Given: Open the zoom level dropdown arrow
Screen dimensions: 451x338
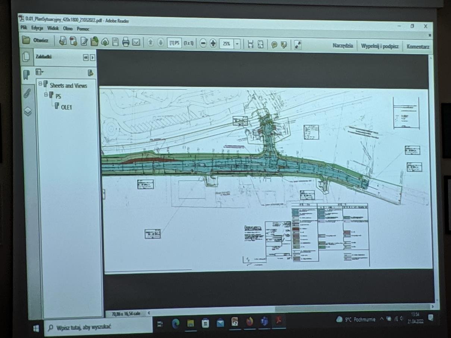Looking at the screenshot, I should 237,44.
